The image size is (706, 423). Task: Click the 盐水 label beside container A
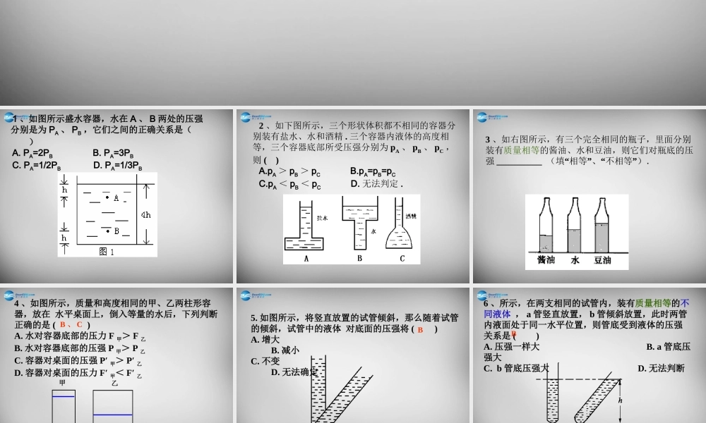click(323, 218)
